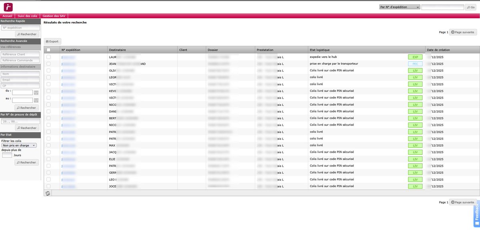Click 'colis livré' text in MAX row
The image size is (480, 231).
(x=316, y=145)
